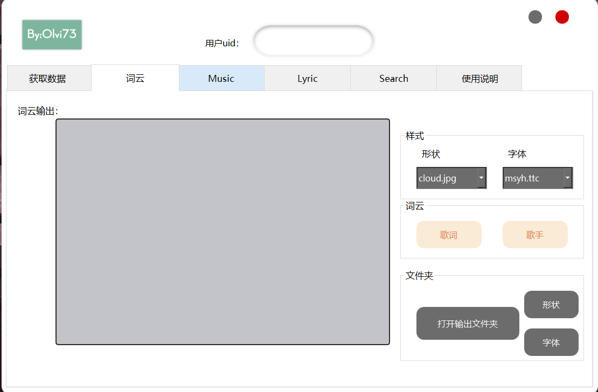Click the 词云输出 preview area
The height and width of the screenshot is (392, 598).
pyautogui.click(x=222, y=232)
